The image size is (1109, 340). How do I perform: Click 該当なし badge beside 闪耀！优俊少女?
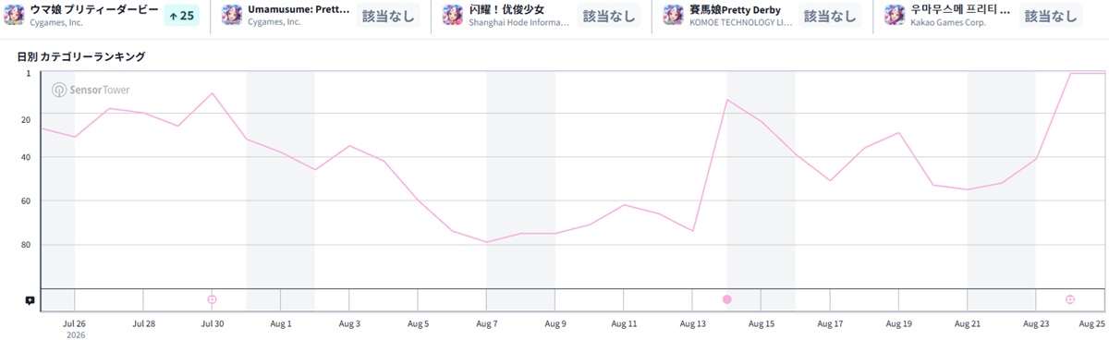point(609,16)
